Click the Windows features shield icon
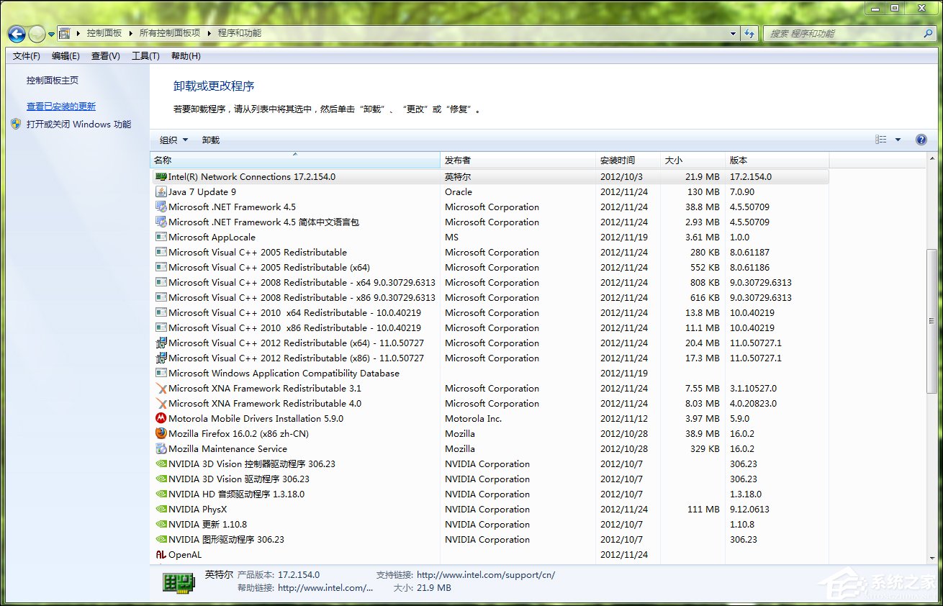 (17, 124)
